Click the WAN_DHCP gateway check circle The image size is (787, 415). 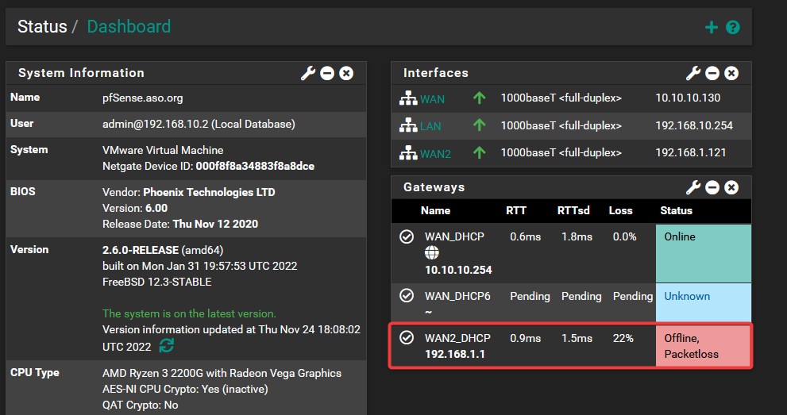407,236
